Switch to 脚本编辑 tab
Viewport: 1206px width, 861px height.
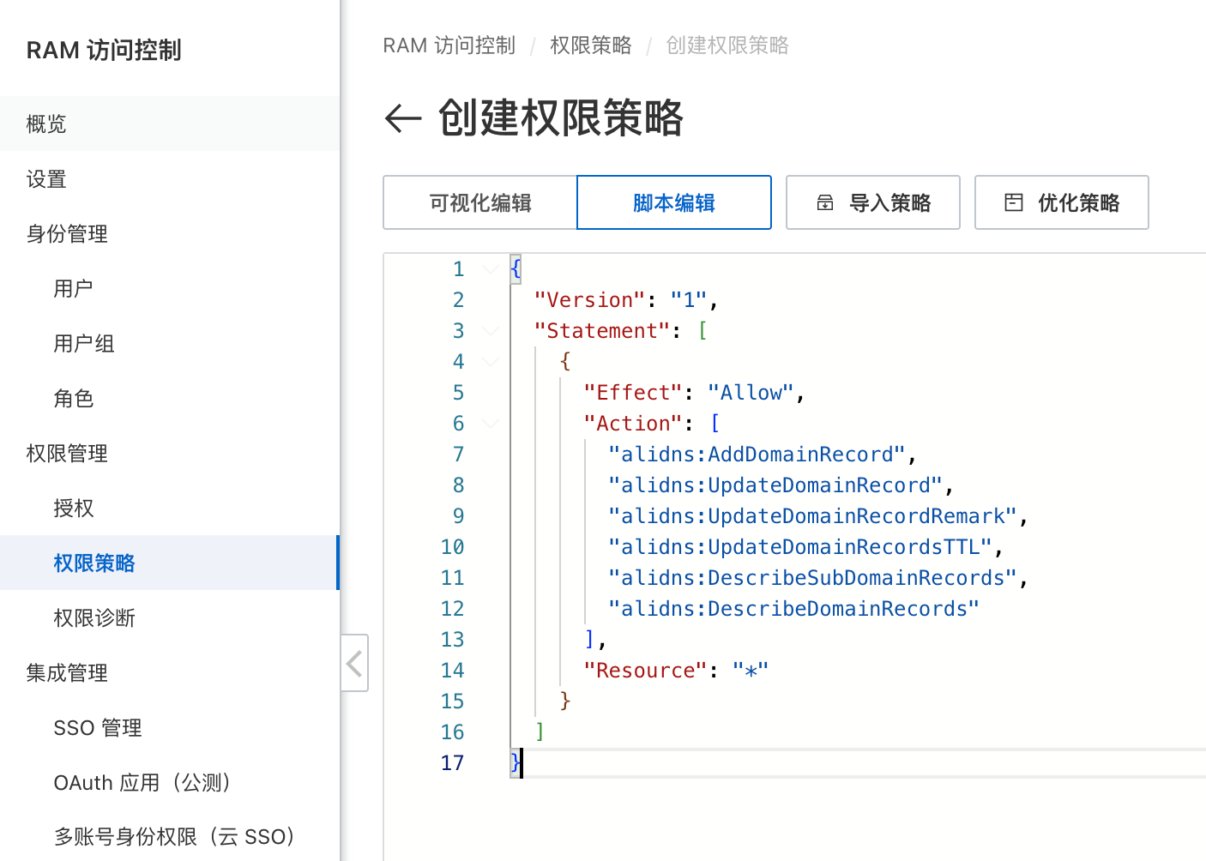coord(674,203)
